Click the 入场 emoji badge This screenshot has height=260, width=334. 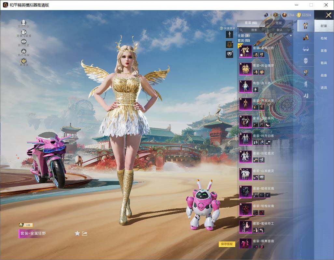(x=26, y=225)
